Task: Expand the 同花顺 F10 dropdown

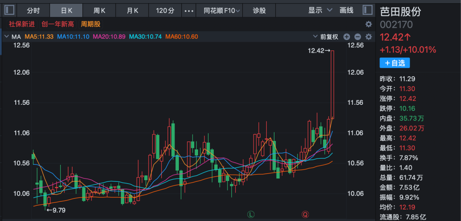Action: pyautogui.click(x=222, y=11)
